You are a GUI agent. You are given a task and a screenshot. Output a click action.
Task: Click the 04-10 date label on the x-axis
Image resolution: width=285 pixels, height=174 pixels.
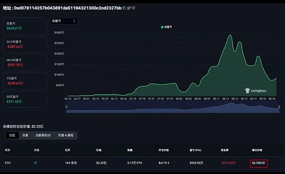[68, 99]
